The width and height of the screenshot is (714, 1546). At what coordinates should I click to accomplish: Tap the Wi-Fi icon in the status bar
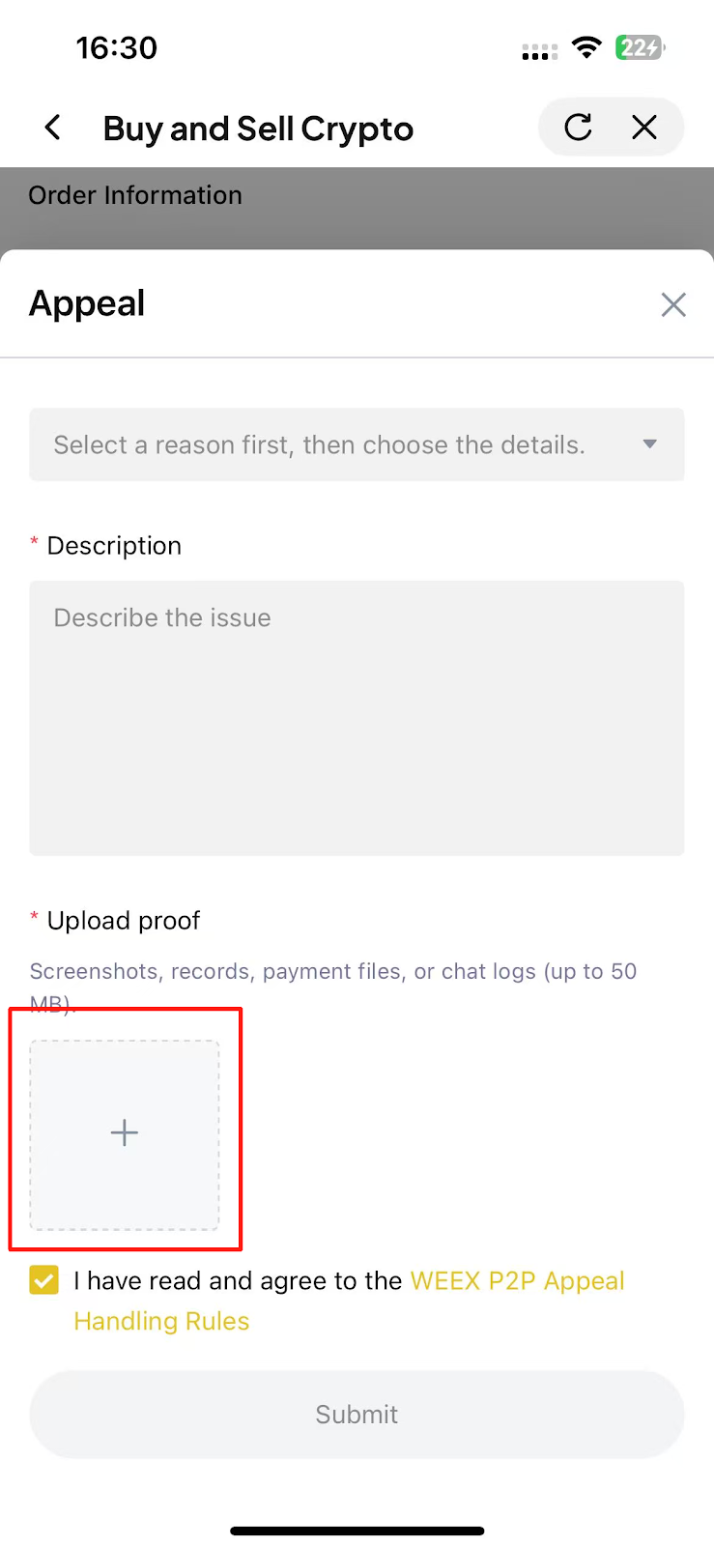(x=586, y=47)
